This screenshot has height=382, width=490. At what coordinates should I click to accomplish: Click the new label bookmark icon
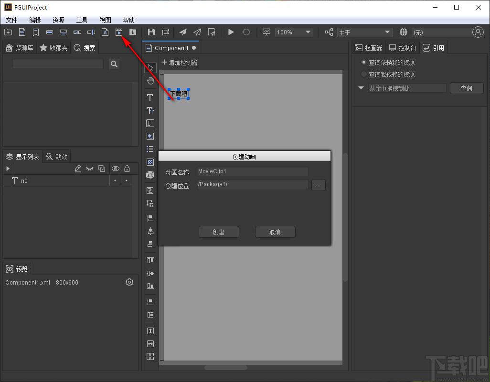[36, 32]
